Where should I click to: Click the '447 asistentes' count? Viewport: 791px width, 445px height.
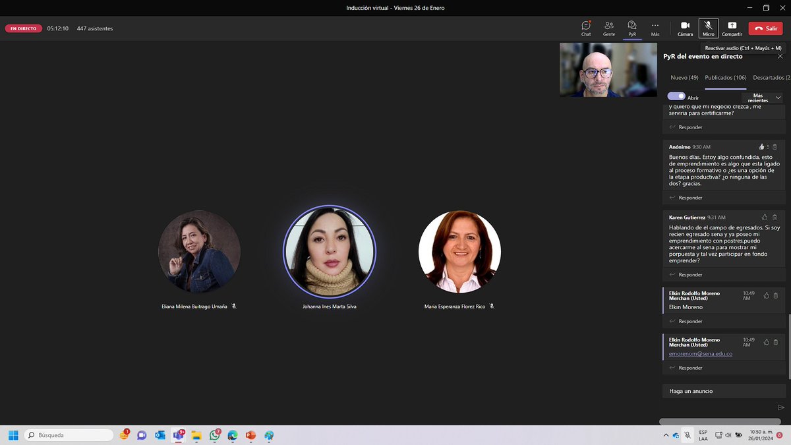[94, 28]
